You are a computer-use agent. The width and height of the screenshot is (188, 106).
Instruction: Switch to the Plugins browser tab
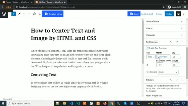pyautogui.click(x=17, y=2)
